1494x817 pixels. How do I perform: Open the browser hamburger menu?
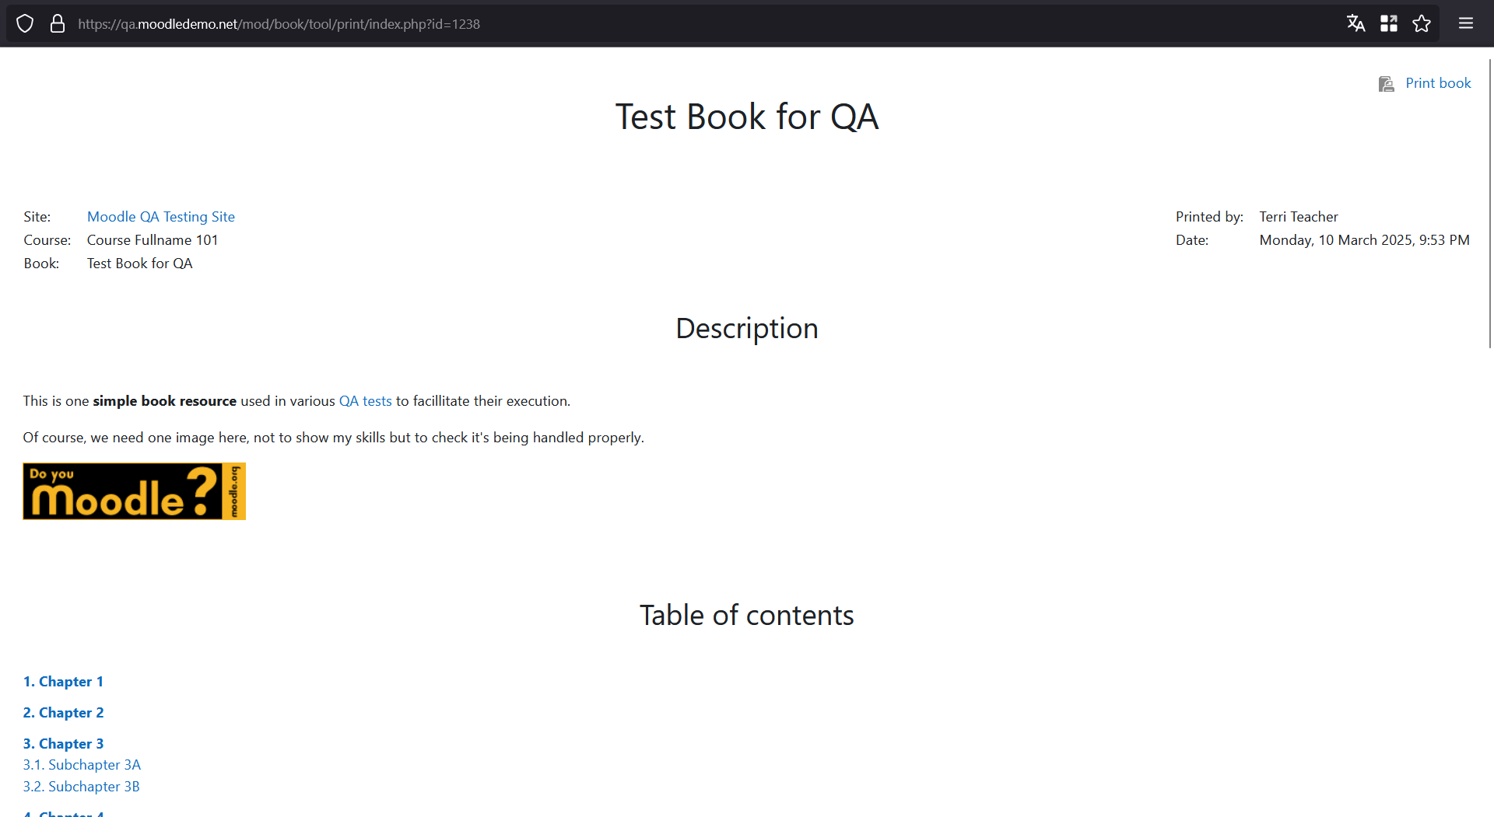[1466, 23]
